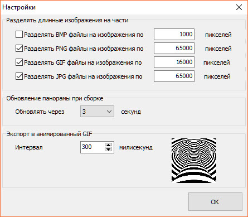The width and height of the screenshot is (248, 217).
Task: Click 'Разделять GIF файлы на изображения по' label
Action: coord(83,62)
